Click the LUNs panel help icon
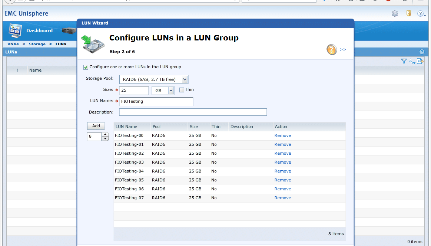 coord(422,52)
